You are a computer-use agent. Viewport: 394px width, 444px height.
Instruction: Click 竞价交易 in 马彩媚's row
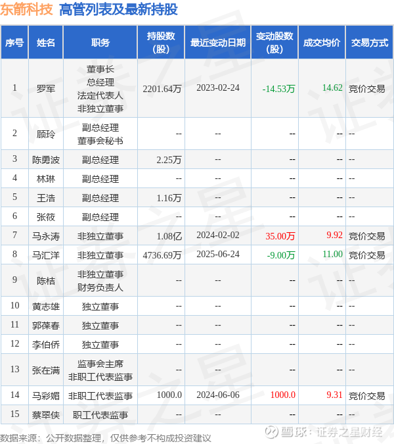[x=366, y=395]
